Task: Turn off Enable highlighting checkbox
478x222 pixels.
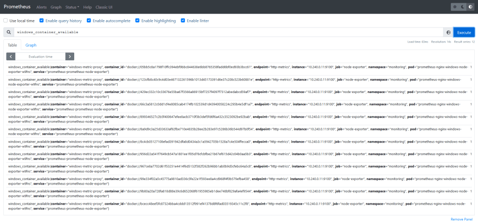Action: [x=137, y=21]
